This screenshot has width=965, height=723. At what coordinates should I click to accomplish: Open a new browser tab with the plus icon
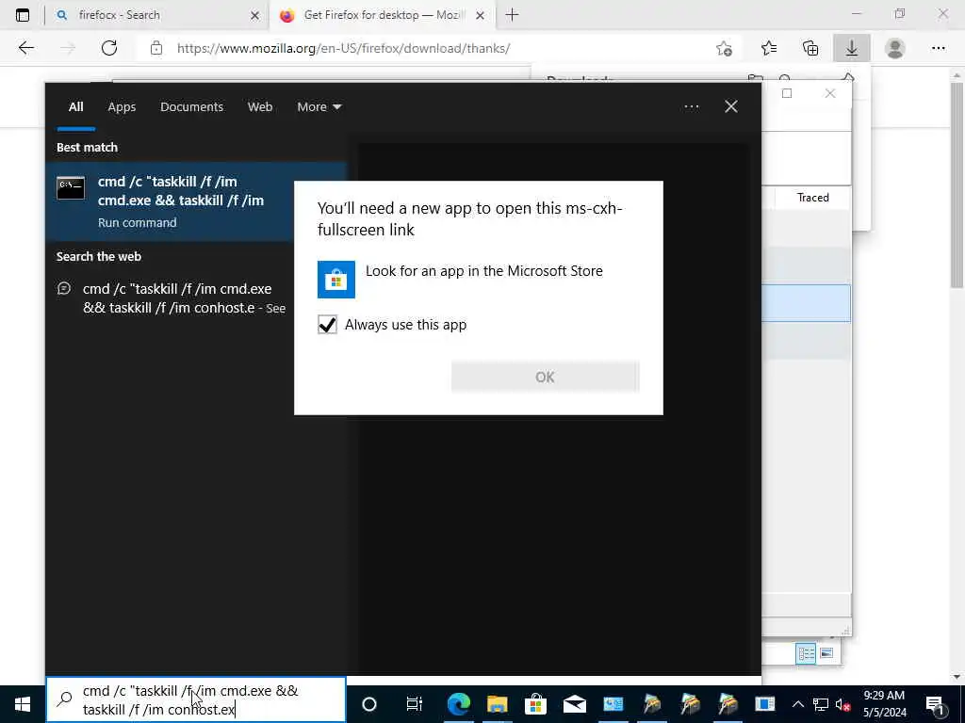tap(512, 15)
